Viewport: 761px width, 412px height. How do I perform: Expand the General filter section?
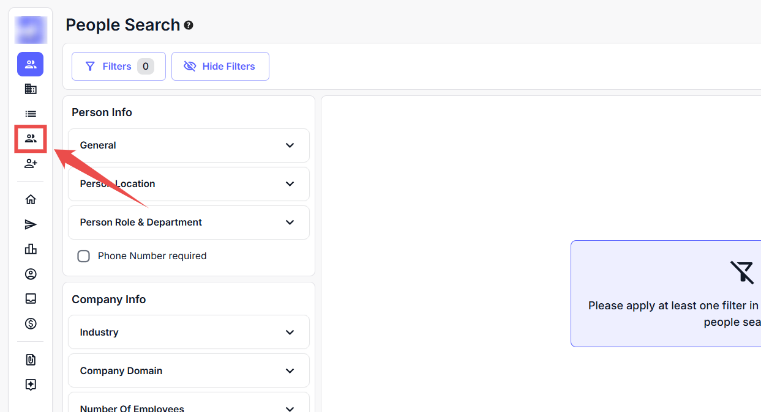point(189,145)
